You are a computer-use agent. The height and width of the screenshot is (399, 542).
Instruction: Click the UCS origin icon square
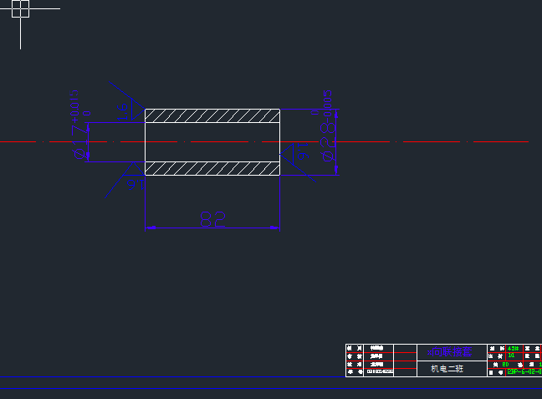point(20,8)
